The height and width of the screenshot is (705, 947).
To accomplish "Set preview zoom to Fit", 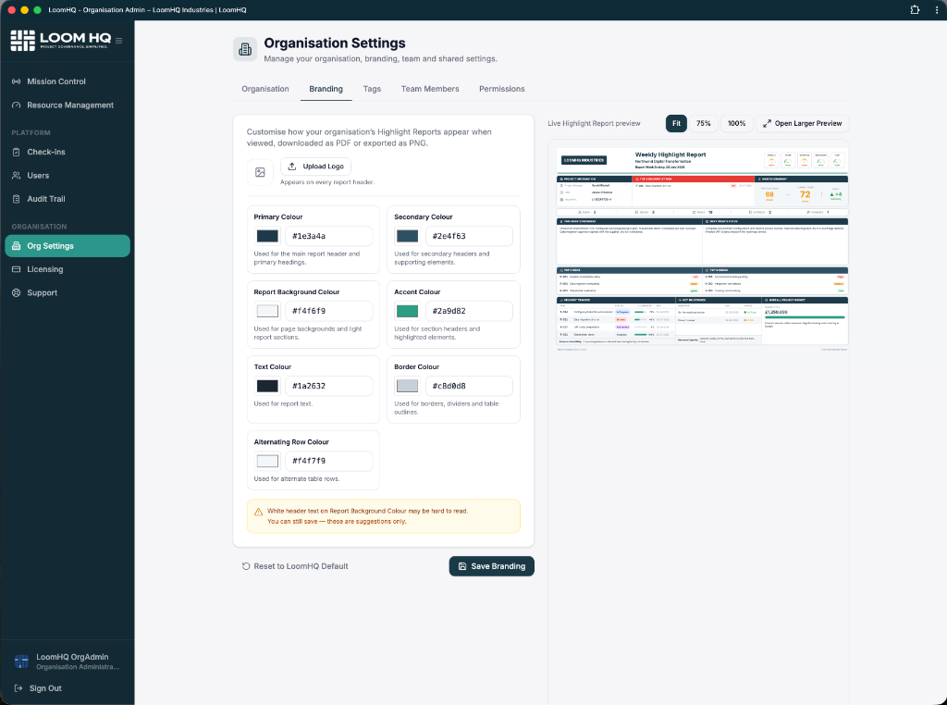I will point(676,123).
